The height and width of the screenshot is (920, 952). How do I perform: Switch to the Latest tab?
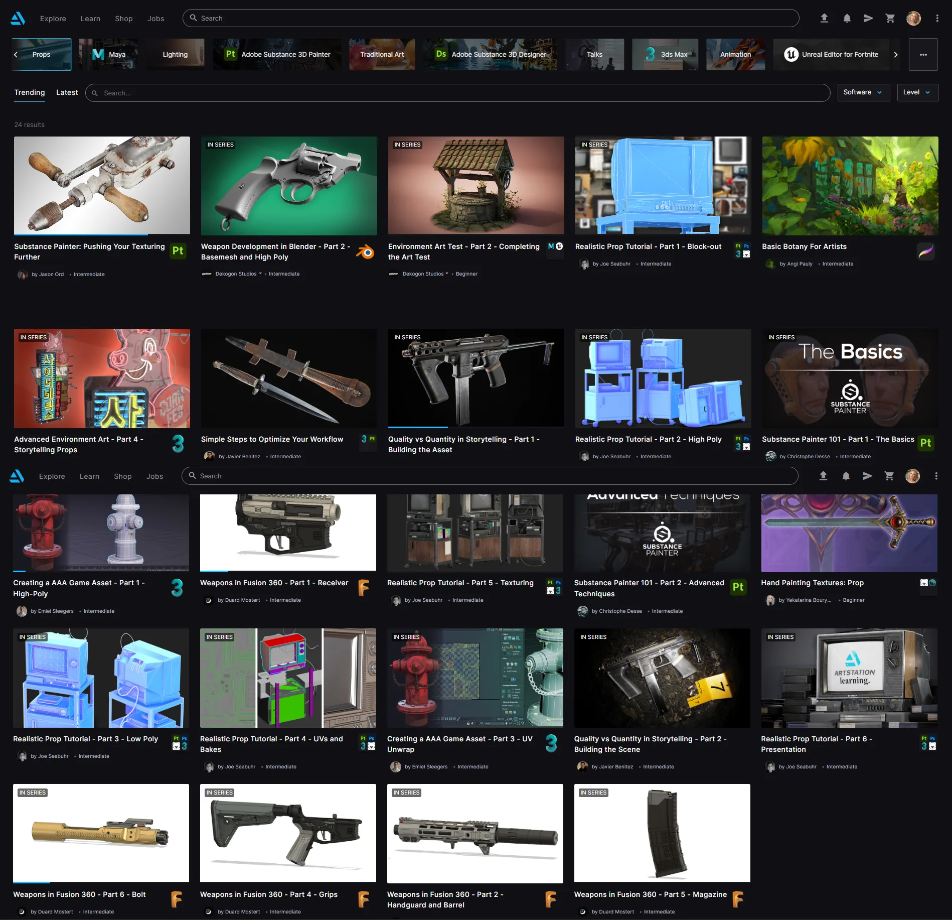pos(67,92)
